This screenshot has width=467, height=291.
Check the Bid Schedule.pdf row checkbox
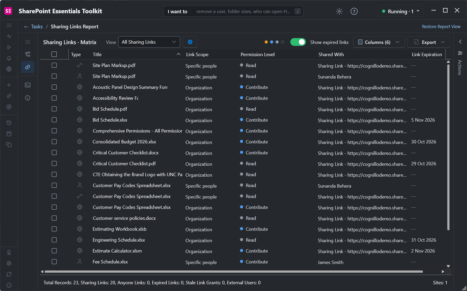pyautogui.click(x=54, y=109)
